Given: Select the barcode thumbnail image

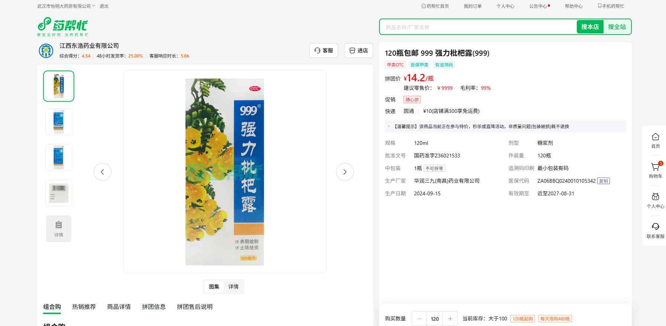Looking at the screenshot, I should tap(59, 193).
